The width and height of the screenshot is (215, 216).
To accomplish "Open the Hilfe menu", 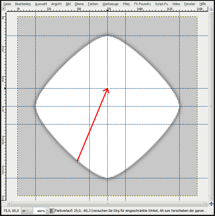I will 203,4.
